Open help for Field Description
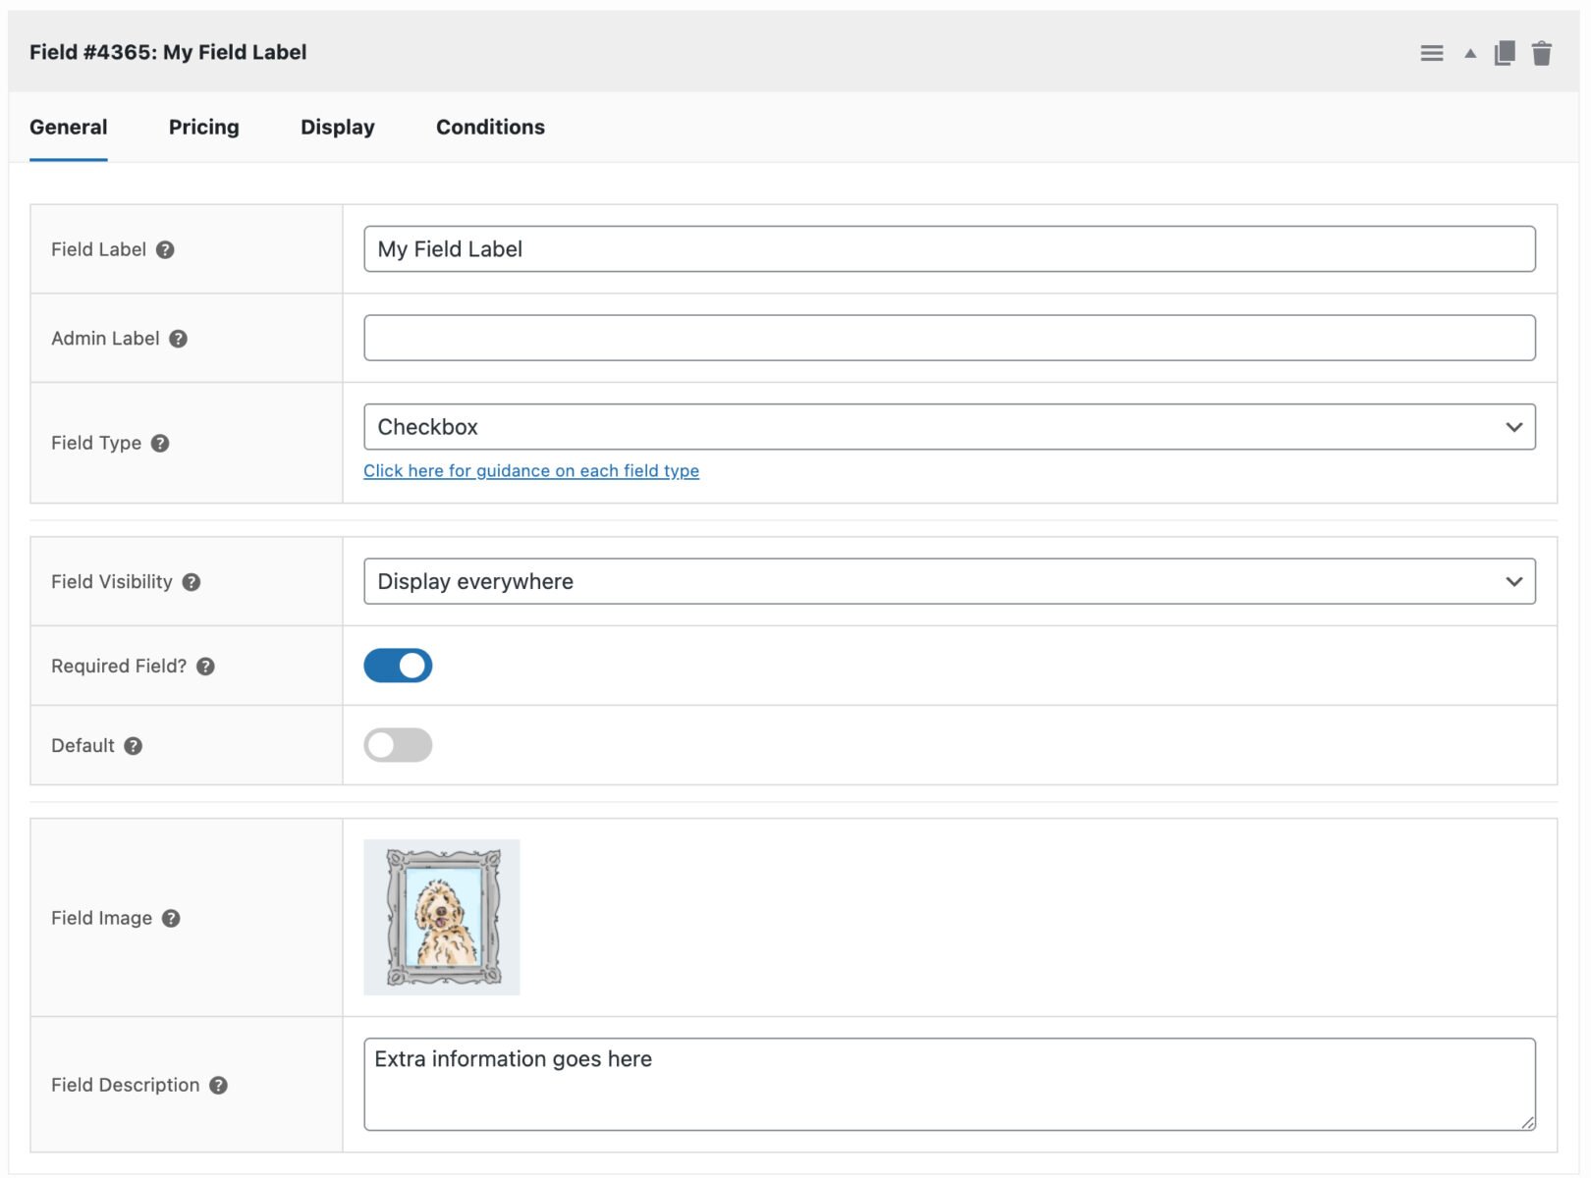The width and height of the screenshot is (1591, 1178). tap(218, 1085)
